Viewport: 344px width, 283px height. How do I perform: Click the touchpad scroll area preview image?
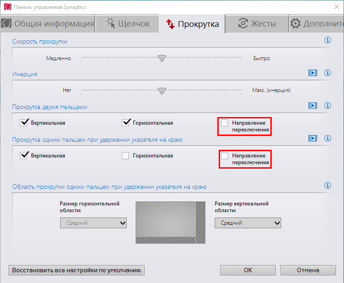[171, 222]
